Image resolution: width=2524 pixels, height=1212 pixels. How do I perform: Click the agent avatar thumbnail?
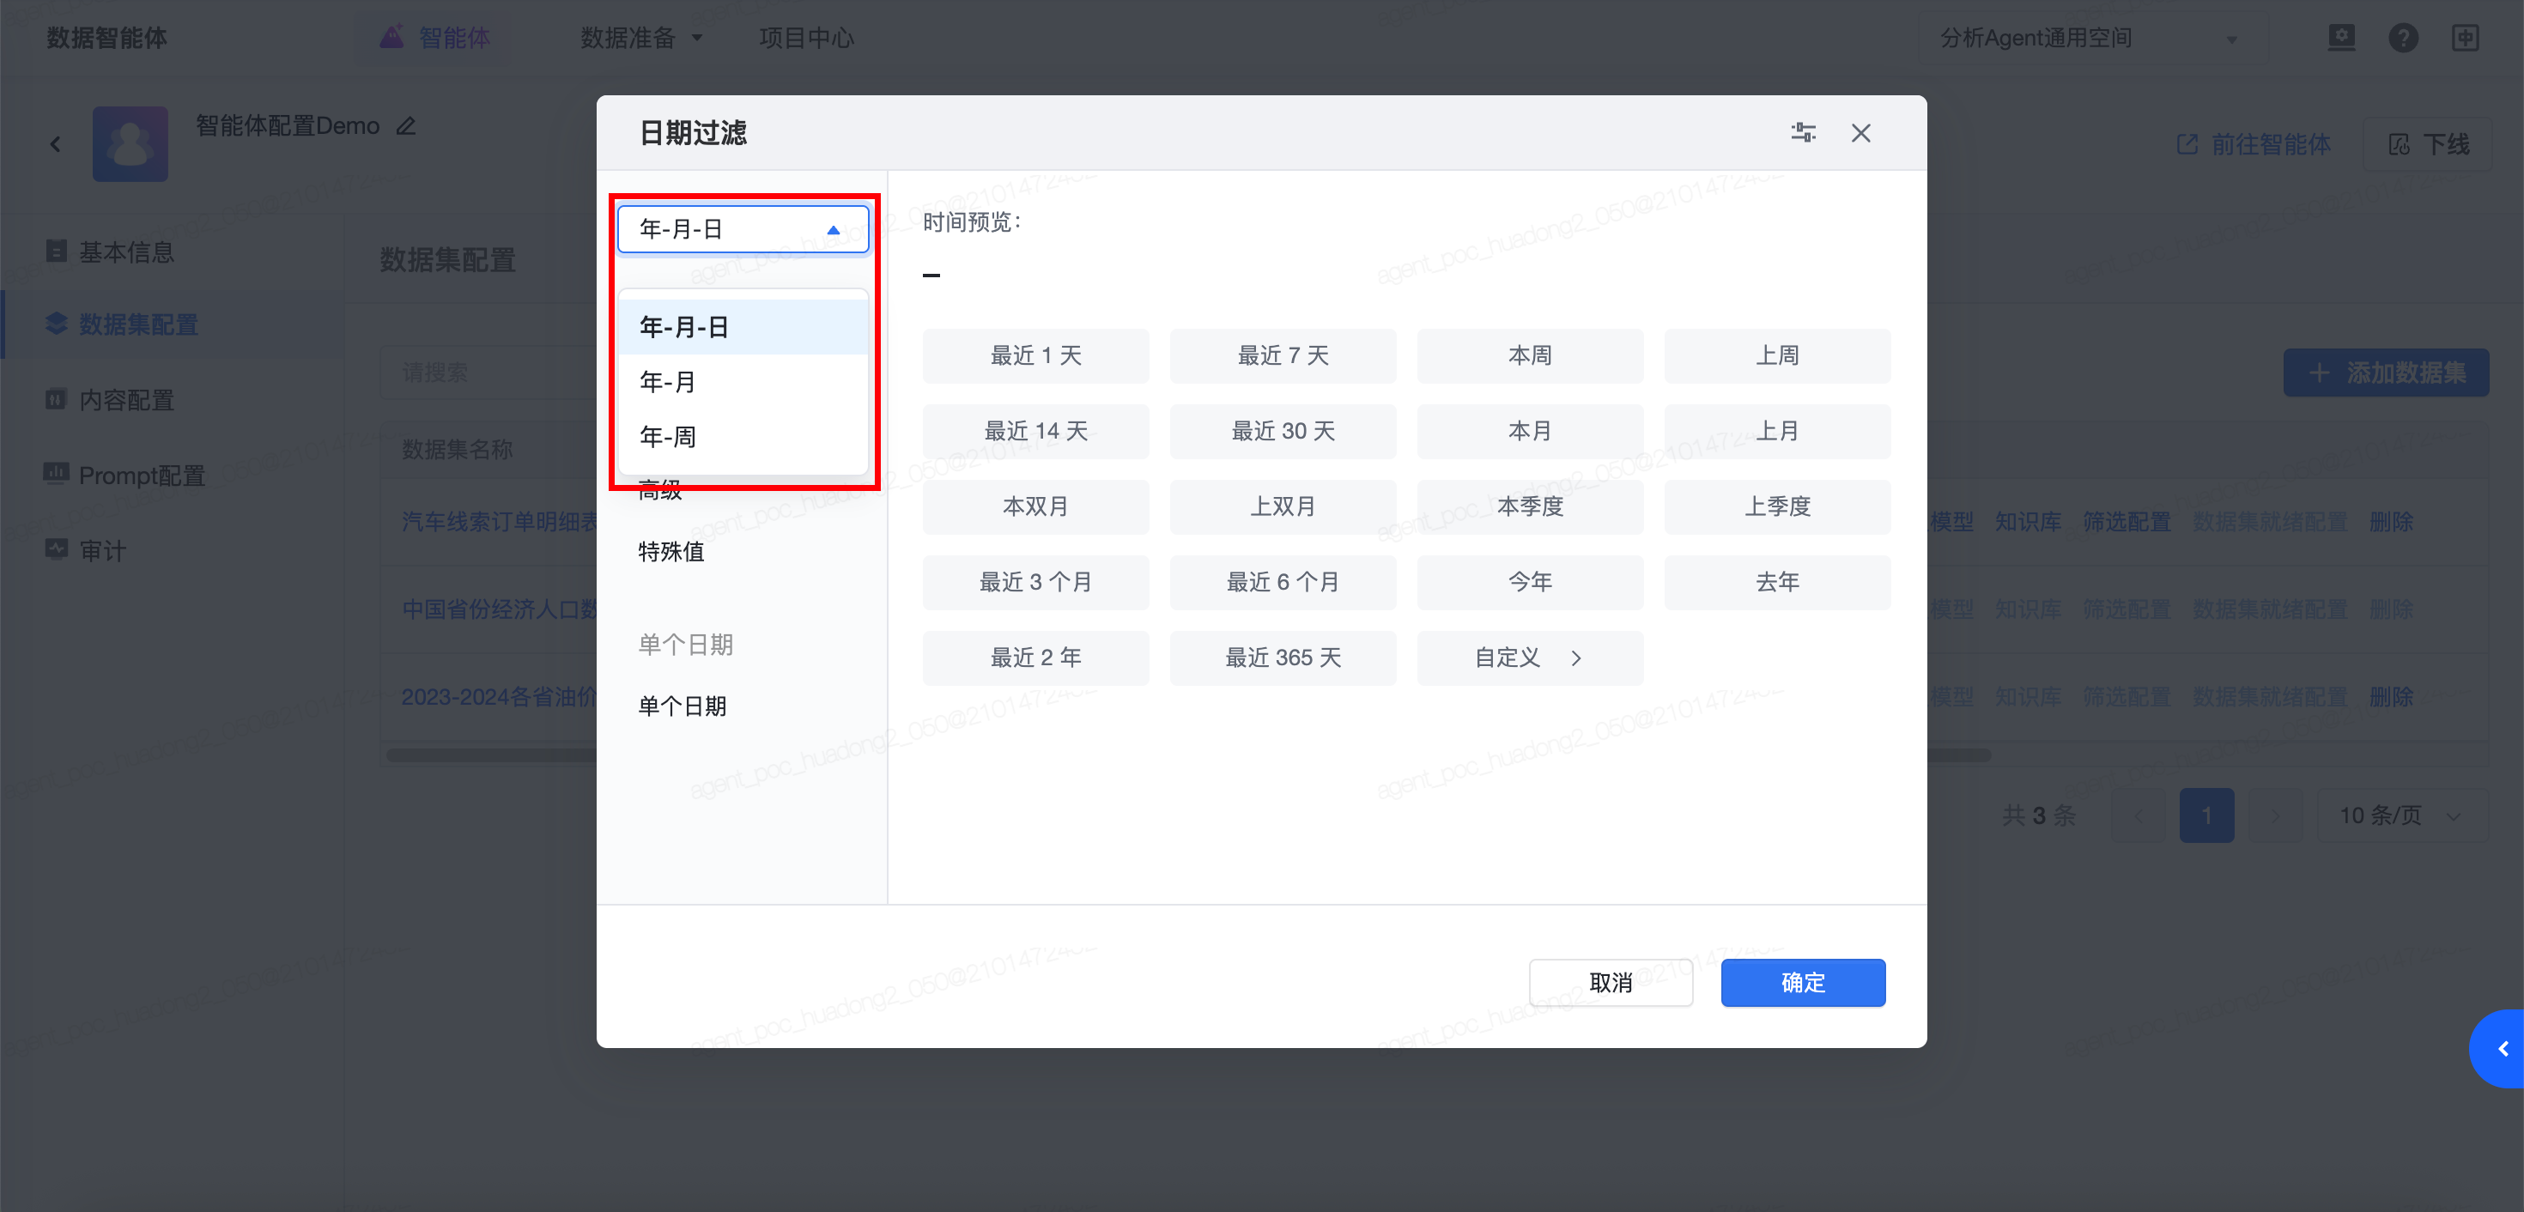point(130,144)
